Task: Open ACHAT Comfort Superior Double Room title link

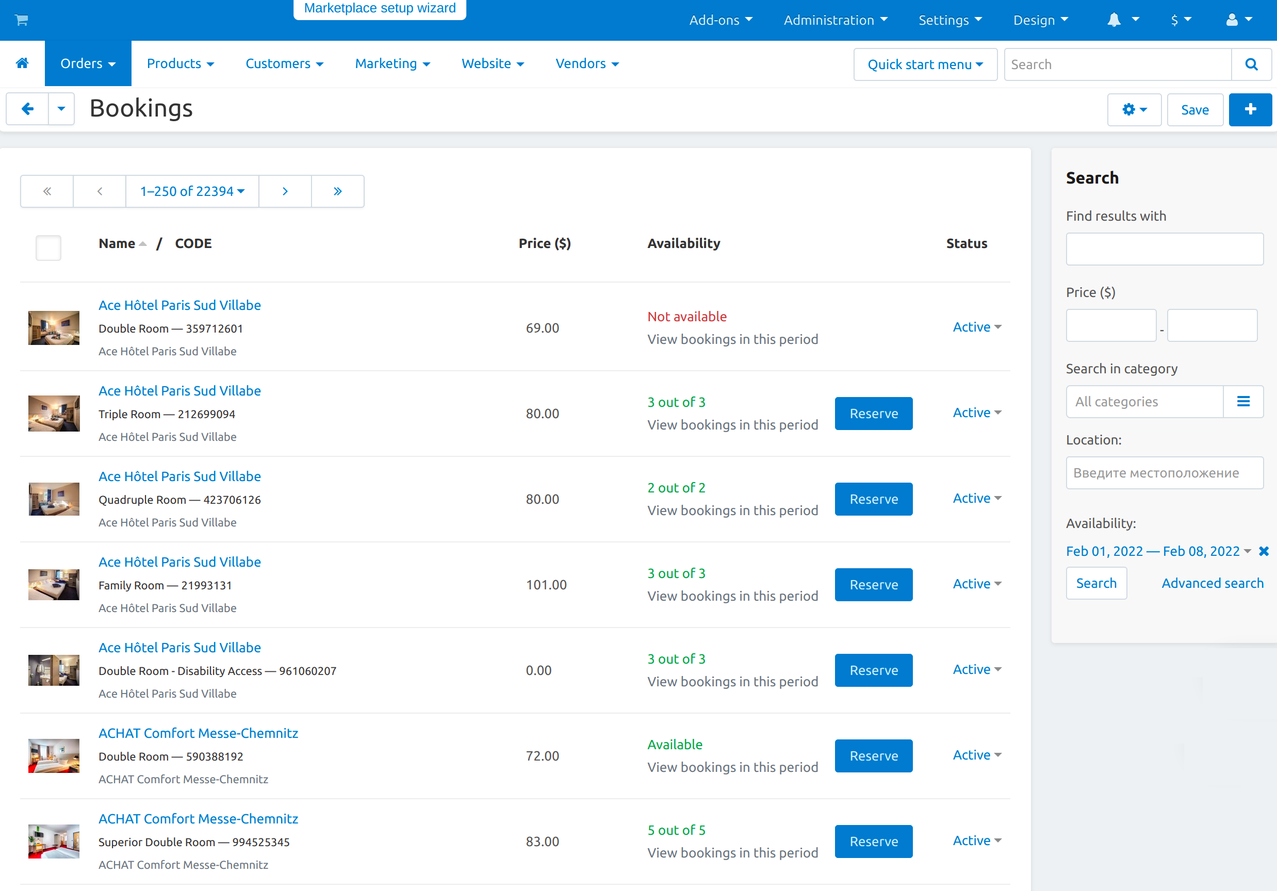Action: pyautogui.click(x=198, y=819)
